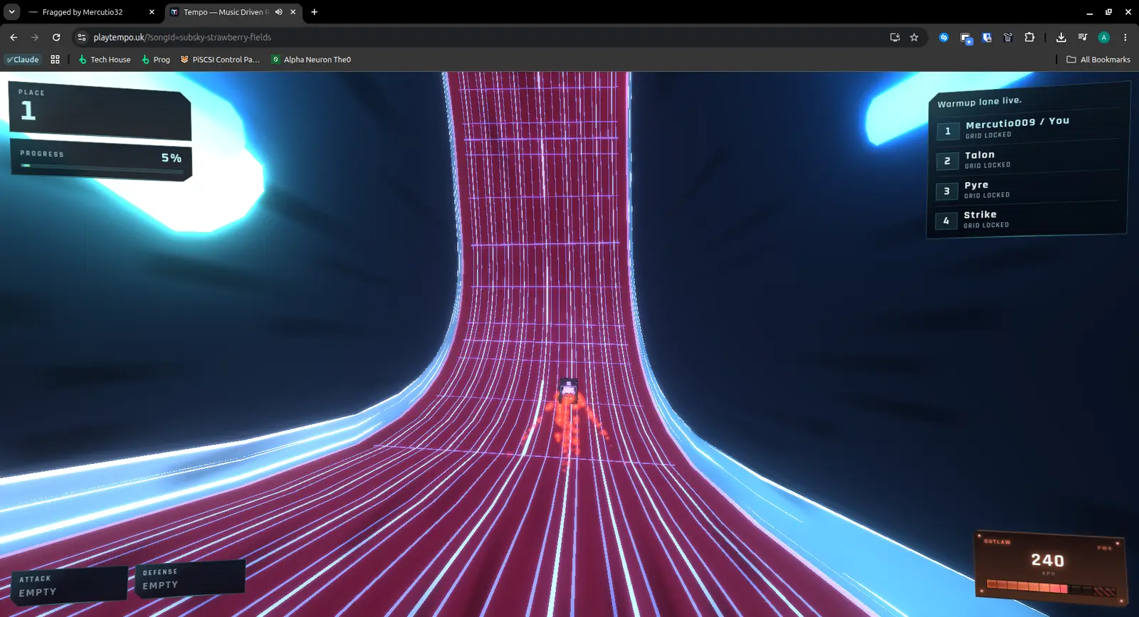
Task: Expand the tab search dropdown arrow
Action: coord(12,12)
